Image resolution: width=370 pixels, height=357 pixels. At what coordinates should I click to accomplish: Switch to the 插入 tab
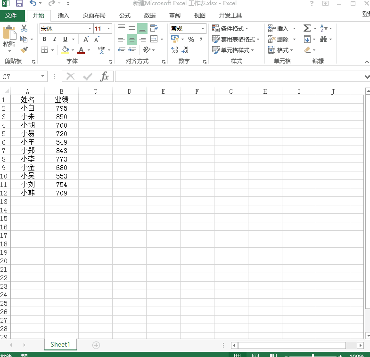point(64,16)
